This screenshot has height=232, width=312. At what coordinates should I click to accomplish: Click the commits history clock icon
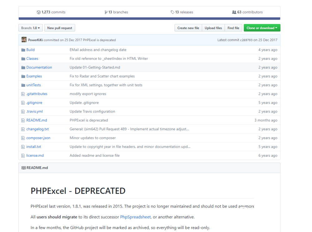(x=39, y=12)
